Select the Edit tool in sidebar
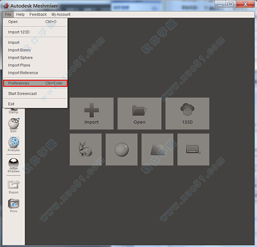 pos(14,125)
